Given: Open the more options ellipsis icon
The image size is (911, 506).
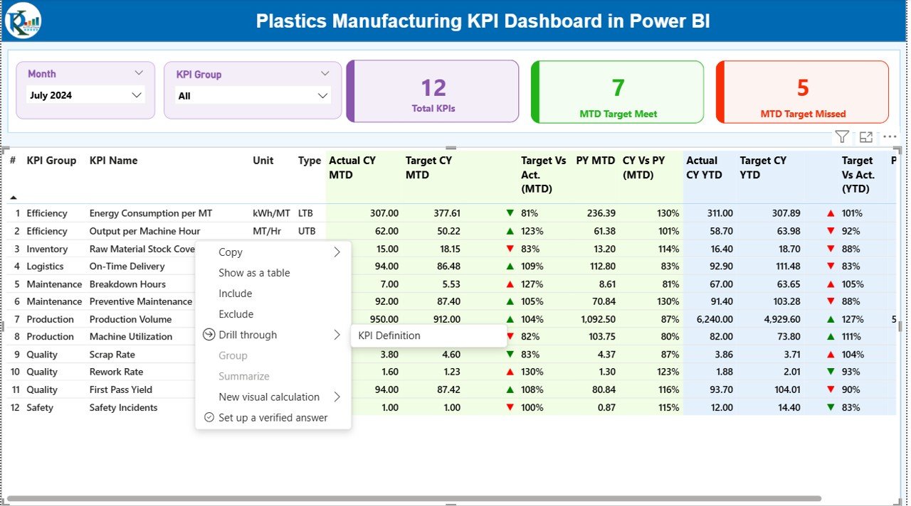Looking at the screenshot, I should [890, 137].
